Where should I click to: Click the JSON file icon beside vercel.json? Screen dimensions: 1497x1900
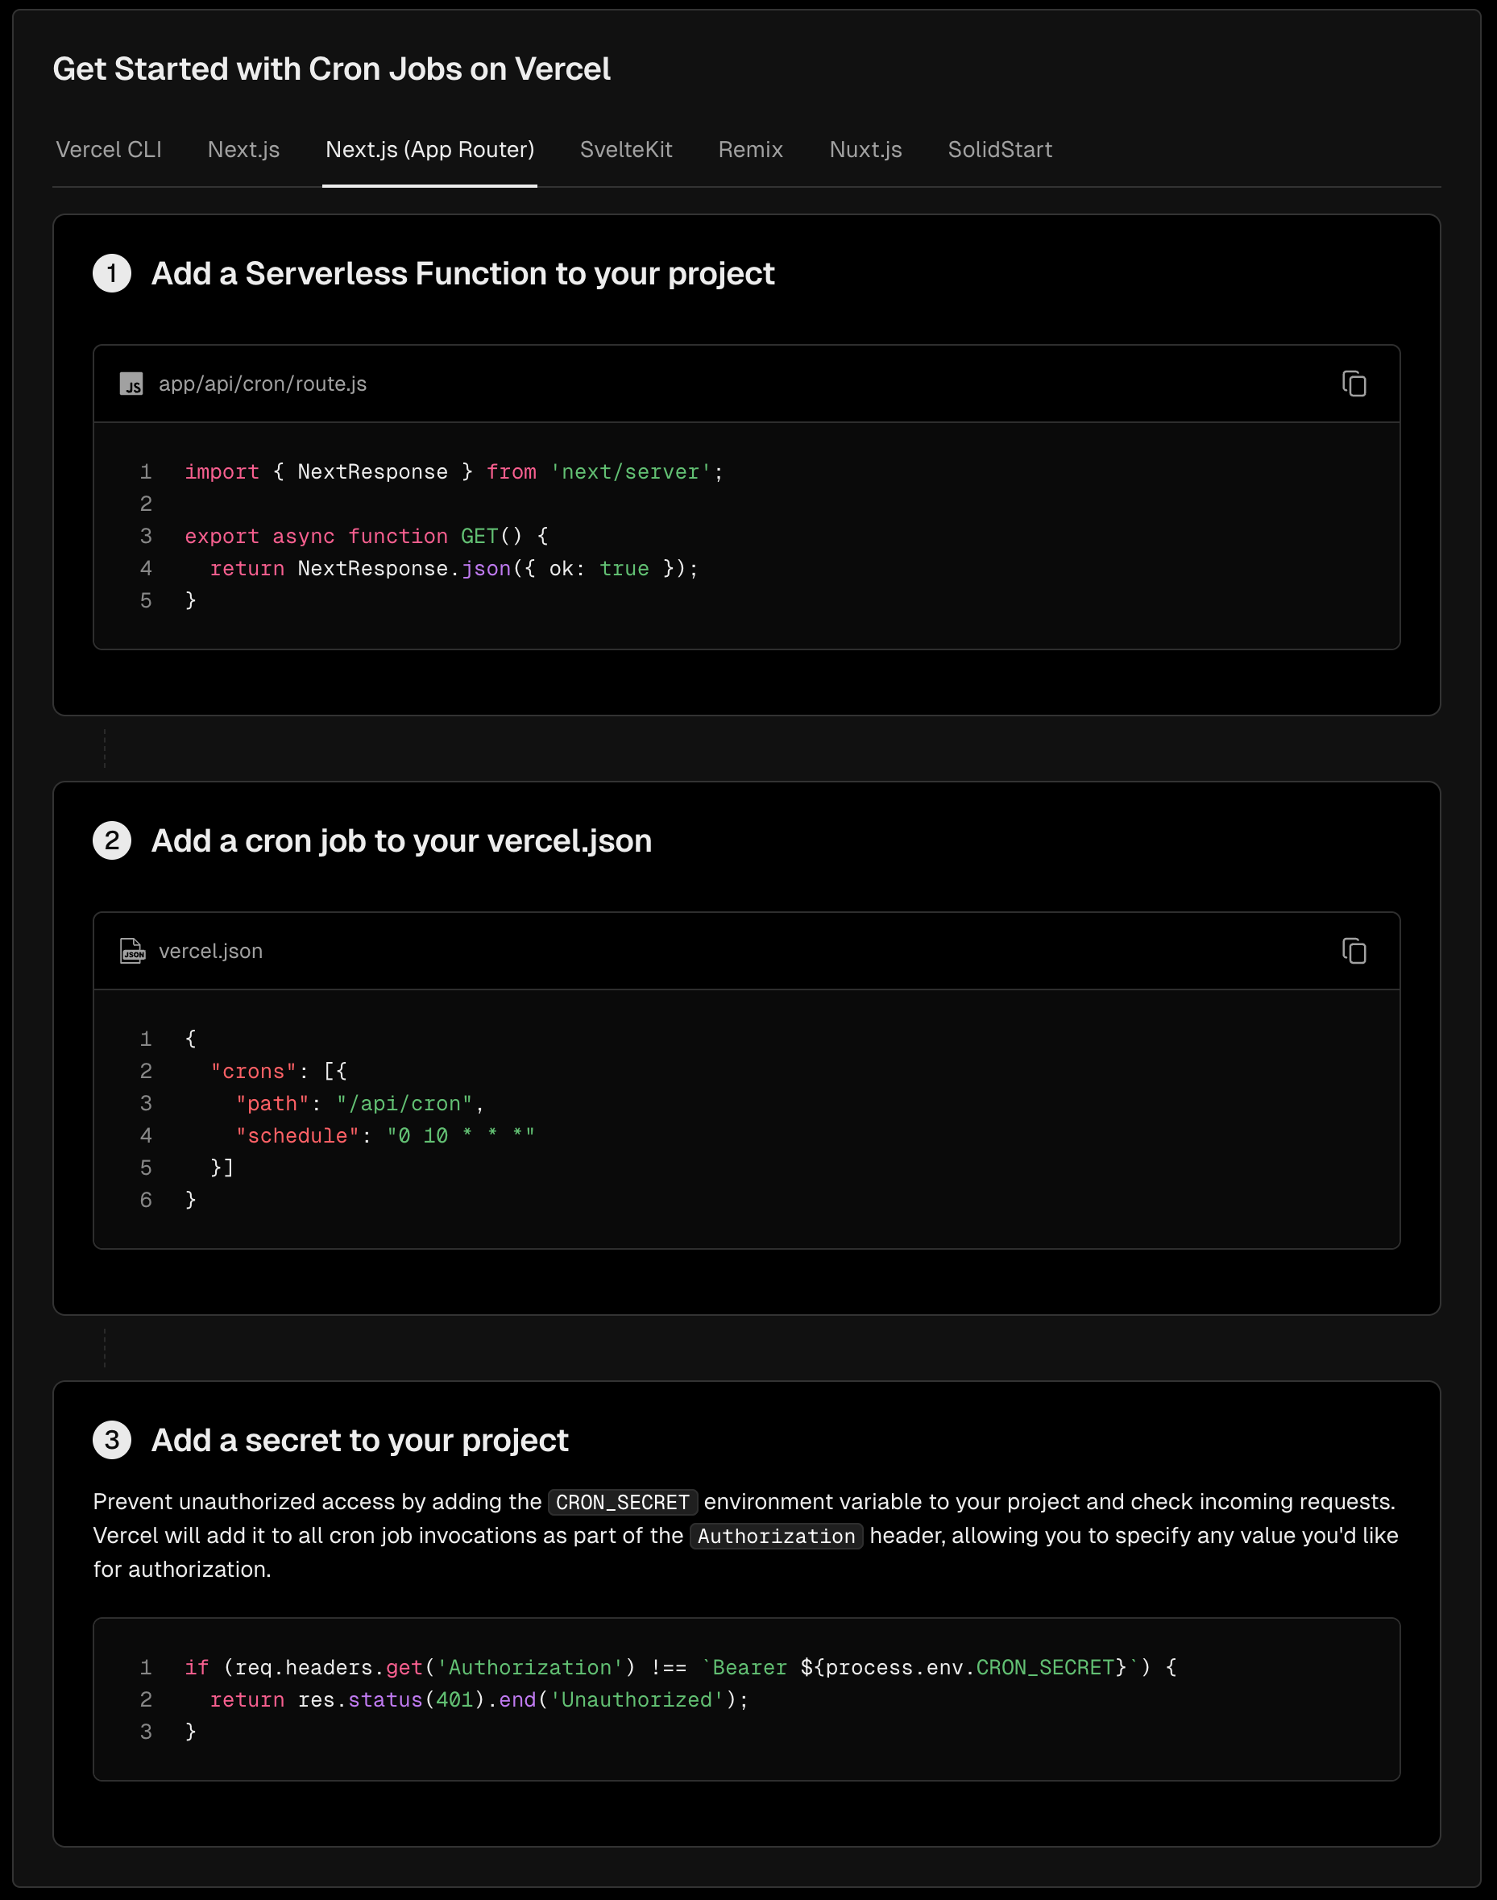click(x=132, y=951)
